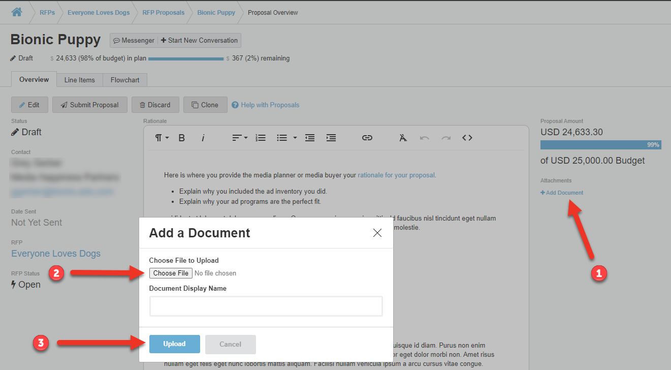Viewport: 671px width, 370px height.
Task: Decrease indent in the editor
Action: click(309, 138)
